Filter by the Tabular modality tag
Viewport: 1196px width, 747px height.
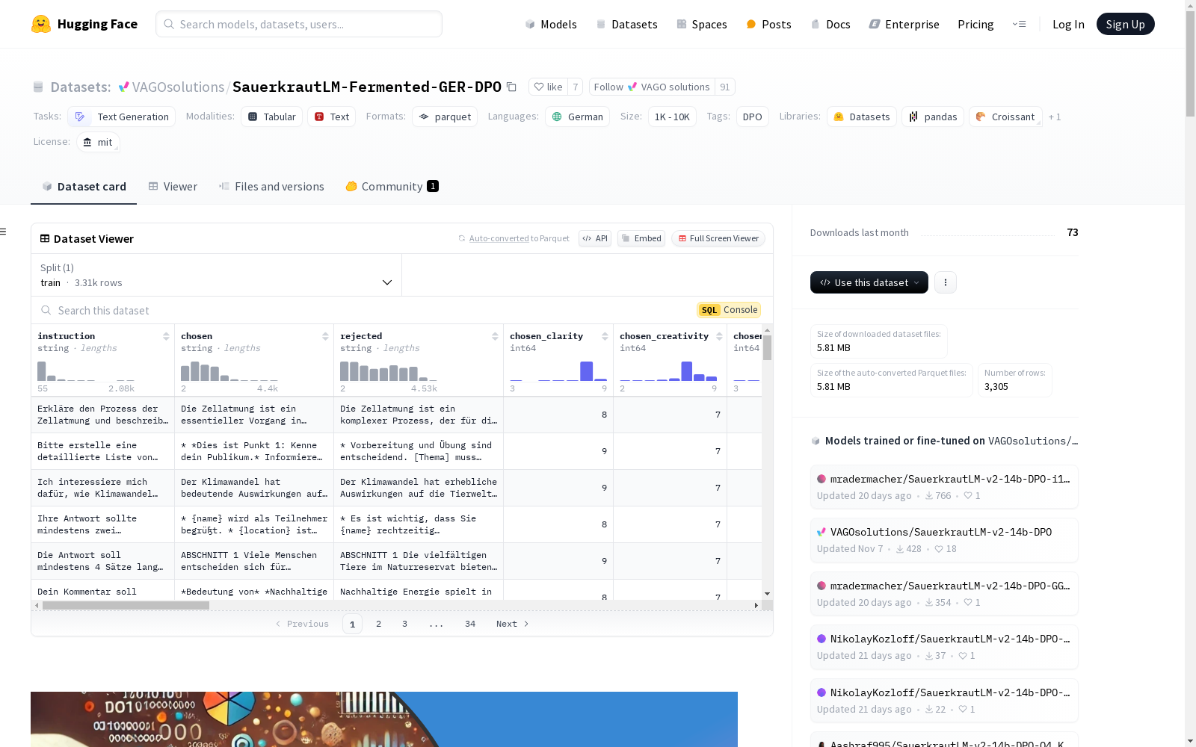pos(272,117)
